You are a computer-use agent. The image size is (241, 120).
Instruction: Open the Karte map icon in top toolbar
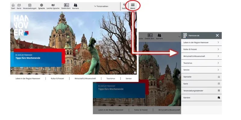click(x=19, y=5)
